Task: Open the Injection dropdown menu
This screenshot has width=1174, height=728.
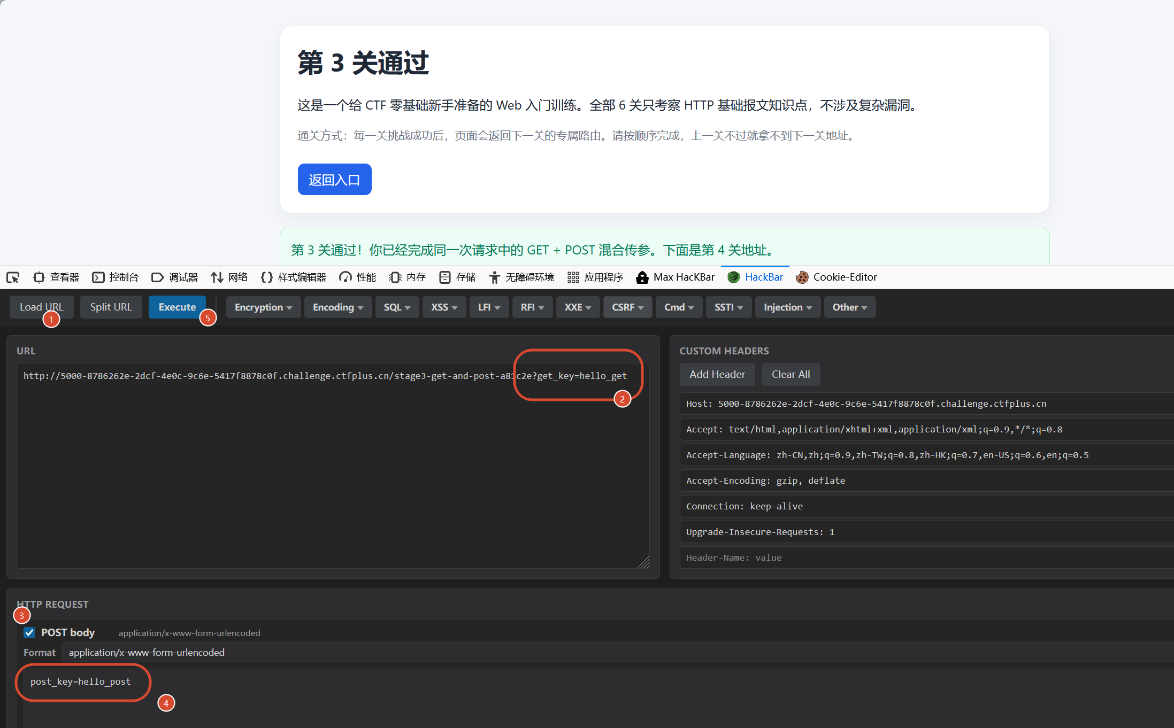Action: [x=788, y=307]
